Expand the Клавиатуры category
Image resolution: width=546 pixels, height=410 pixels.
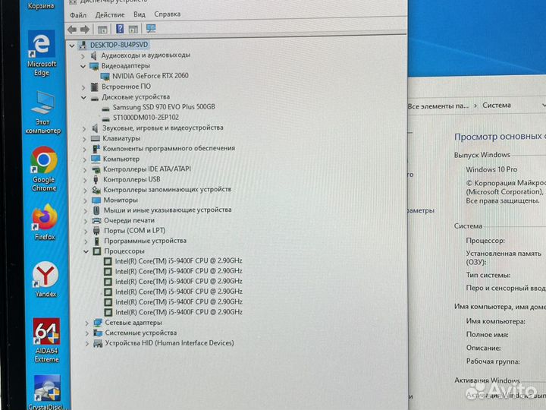click(84, 139)
